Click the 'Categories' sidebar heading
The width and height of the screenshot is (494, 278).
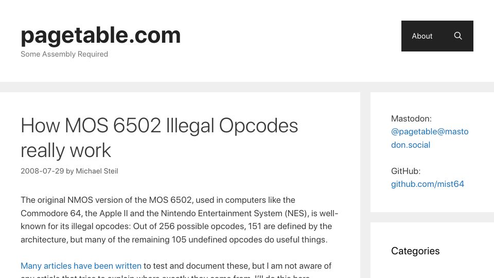point(415,251)
